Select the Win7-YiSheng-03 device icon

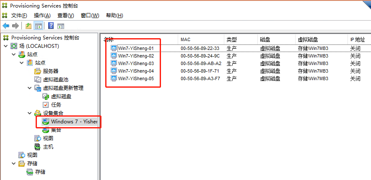114,63
